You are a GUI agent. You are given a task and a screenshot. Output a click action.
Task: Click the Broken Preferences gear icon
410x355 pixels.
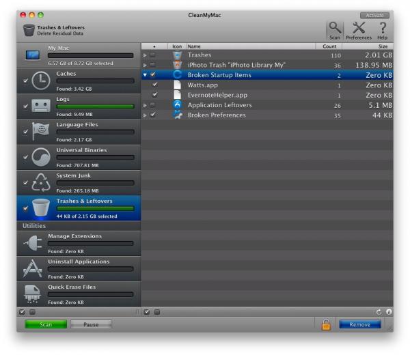tap(177, 115)
